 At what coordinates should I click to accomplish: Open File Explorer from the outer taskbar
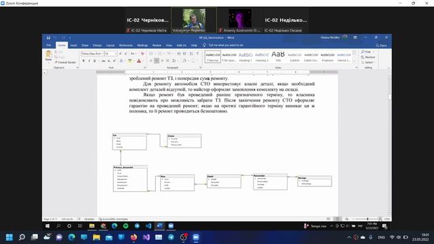coord(96,237)
